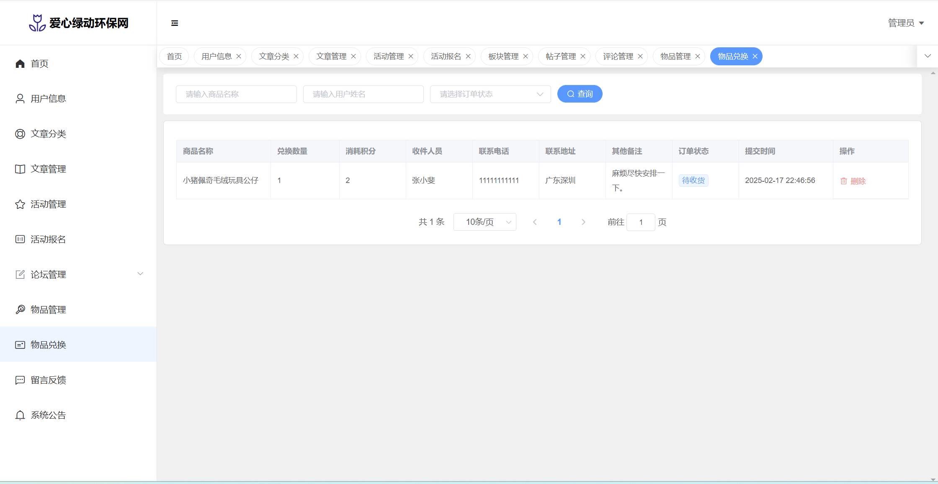Click the red trash delete icon
This screenshot has height=484, width=938.
843,181
